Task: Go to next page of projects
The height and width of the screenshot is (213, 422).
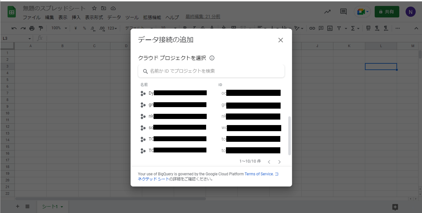Action: click(x=279, y=162)
